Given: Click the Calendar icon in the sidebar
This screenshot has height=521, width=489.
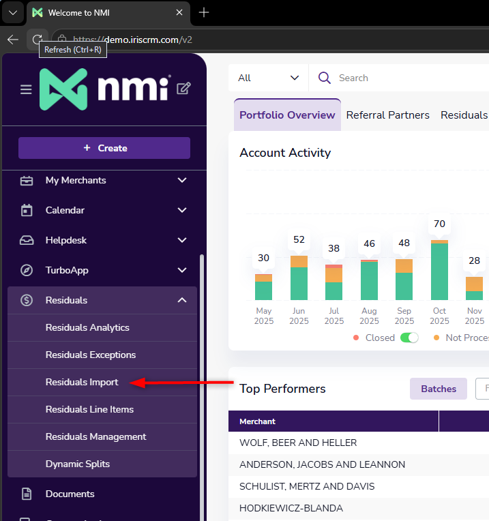Looking at the screenshot, I should [27, 210].
